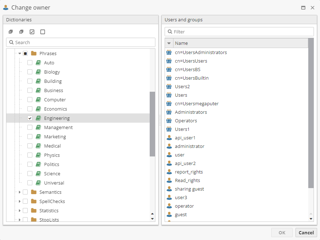Choose the Operators group entry

pyautogui.click(x=186, y=121)
